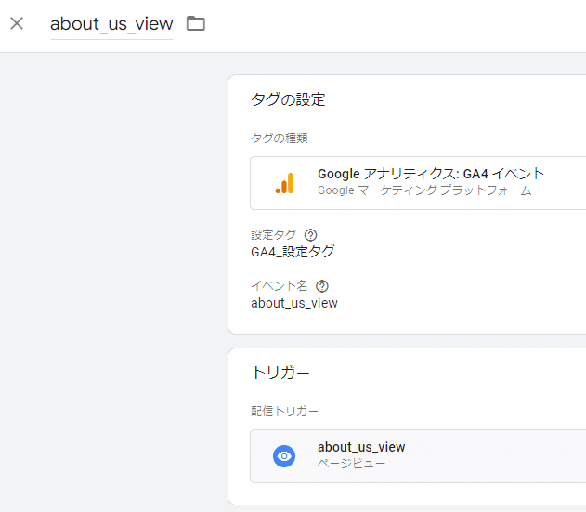Open the about_us_view ページビュー trigger

tap(418, 456)
